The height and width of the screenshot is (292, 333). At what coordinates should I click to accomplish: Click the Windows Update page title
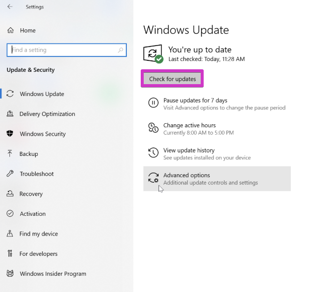[x=186, y=30]
